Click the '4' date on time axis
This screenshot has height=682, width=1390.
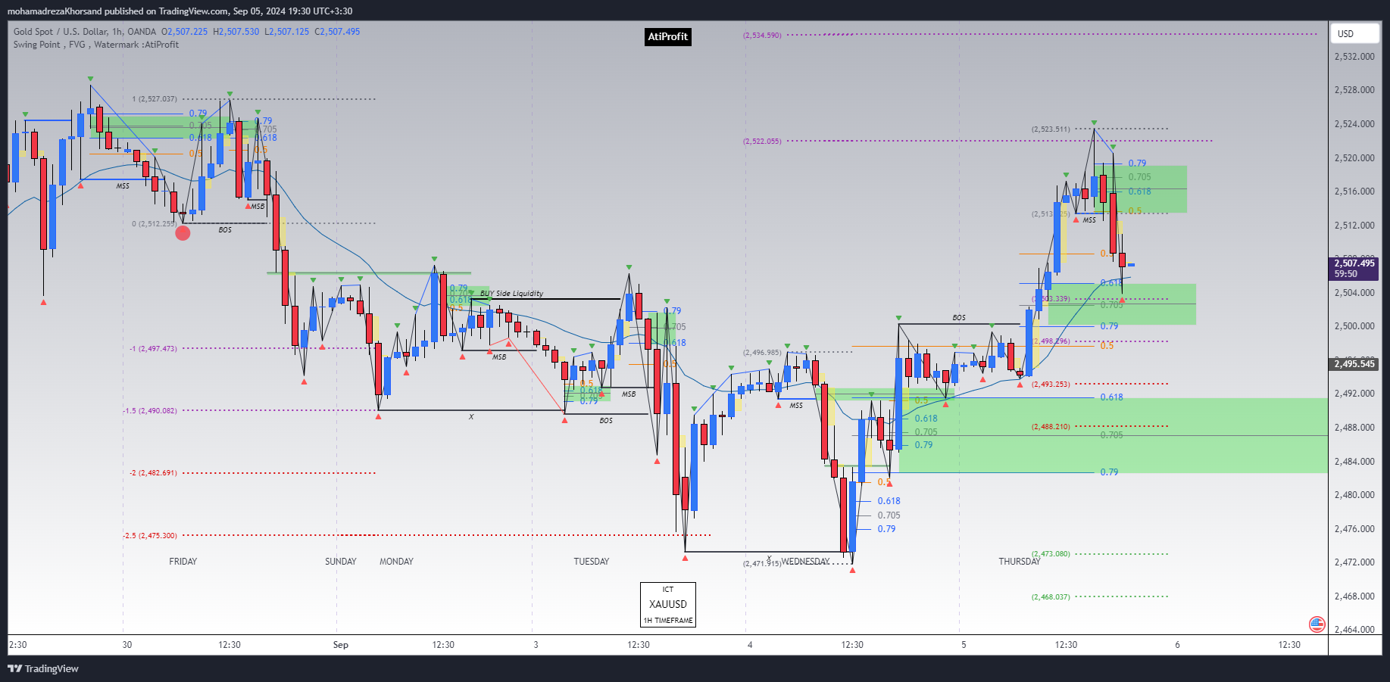coord(750,645)
